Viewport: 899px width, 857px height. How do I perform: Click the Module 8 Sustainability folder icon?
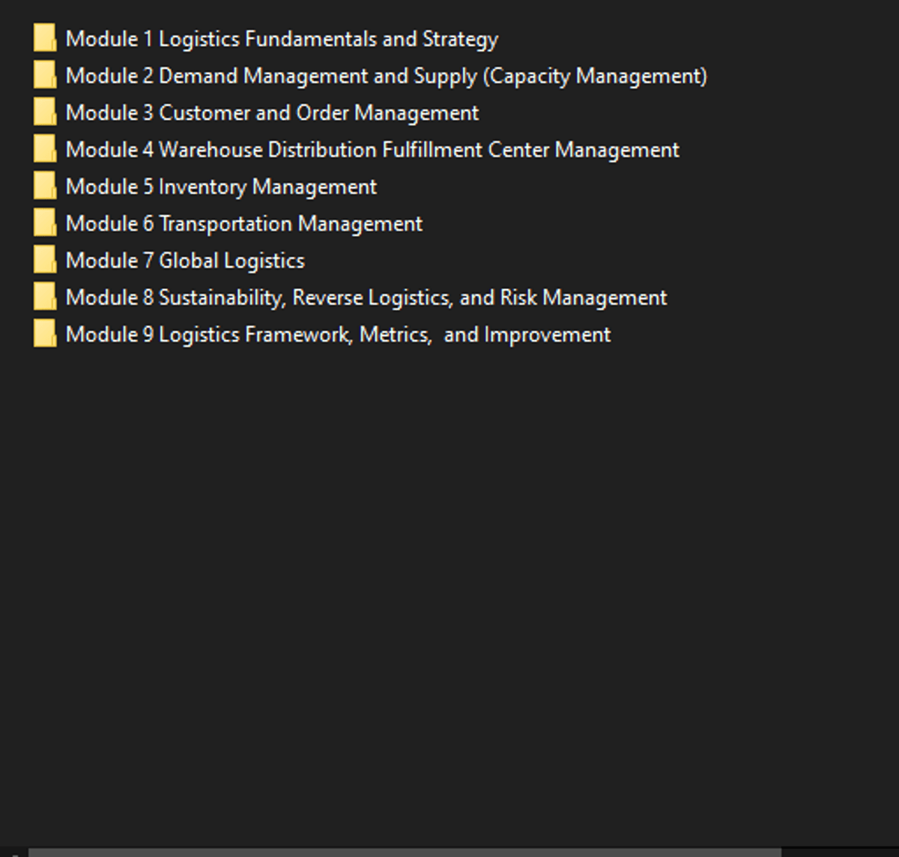click(x=45, y=297)
